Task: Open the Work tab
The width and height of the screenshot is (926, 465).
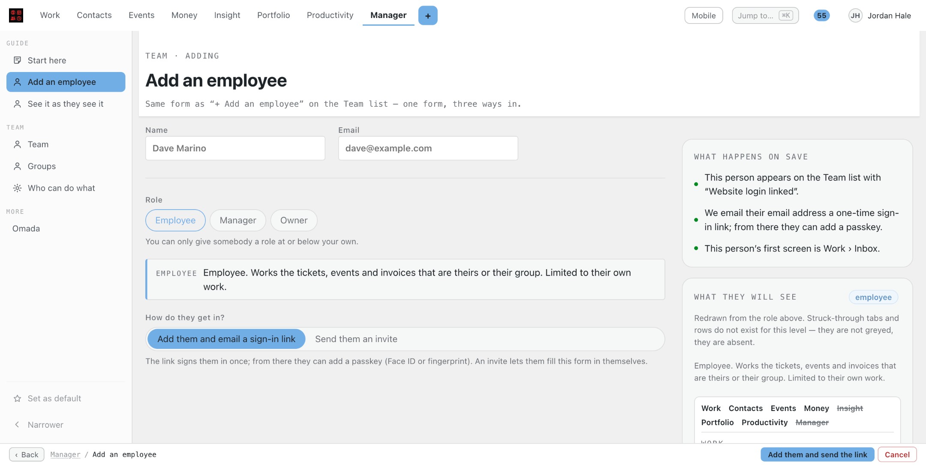Action: point(50,15)
